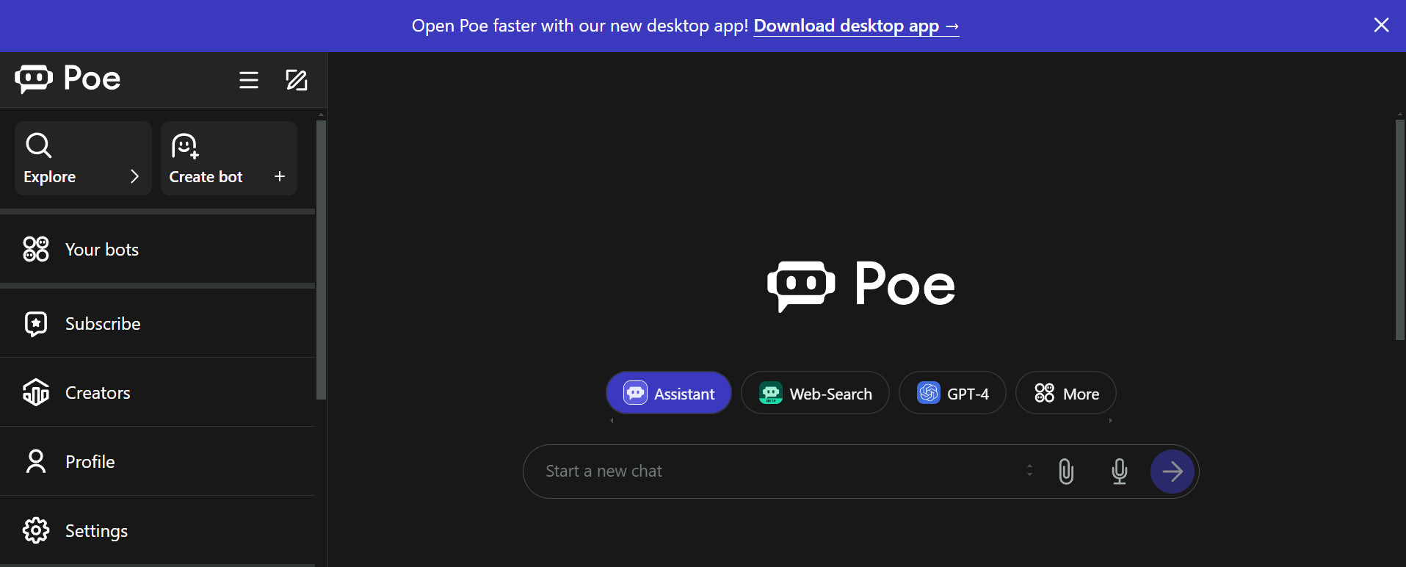The image size is (1406, 567).
Task: Click the sidebar vertical scrollbar
Action: [321, 260]
